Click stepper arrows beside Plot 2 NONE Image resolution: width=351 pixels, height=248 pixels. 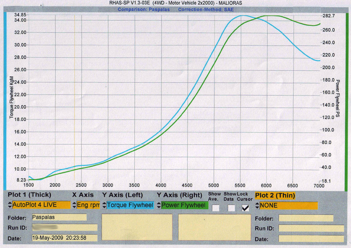[x=258, y=206]
